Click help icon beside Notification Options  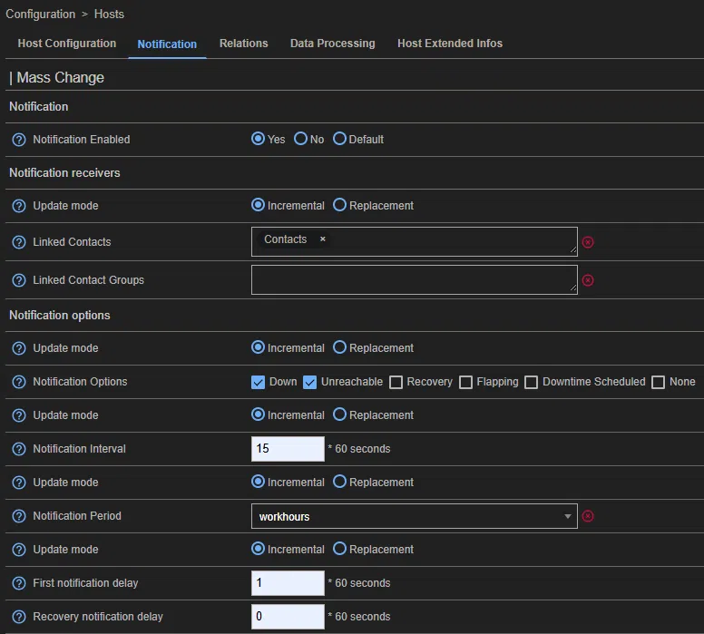tap(19, 382)
